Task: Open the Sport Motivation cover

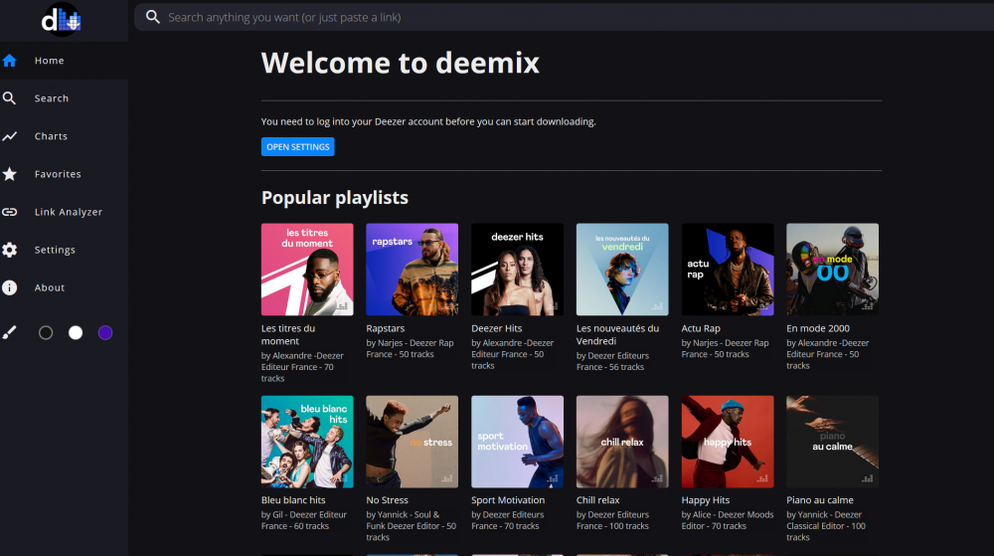Action: click(x=517, y=442)
